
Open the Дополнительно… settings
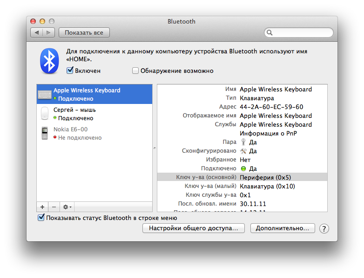283,228
